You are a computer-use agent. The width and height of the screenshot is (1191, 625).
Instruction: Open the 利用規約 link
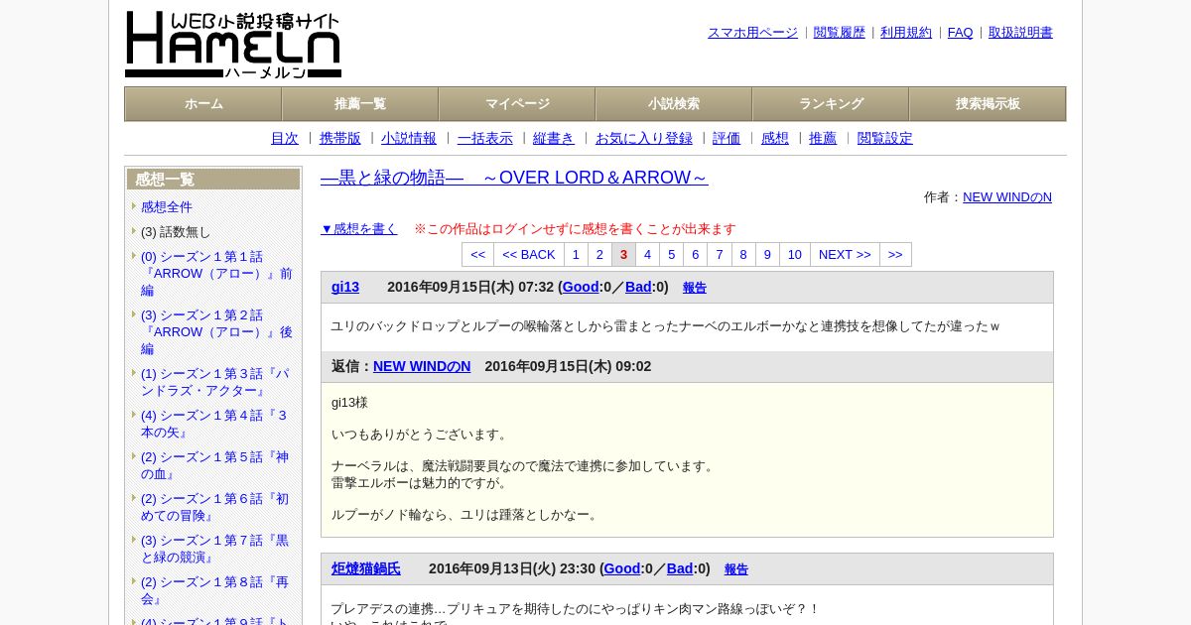[x=906, y=33]
